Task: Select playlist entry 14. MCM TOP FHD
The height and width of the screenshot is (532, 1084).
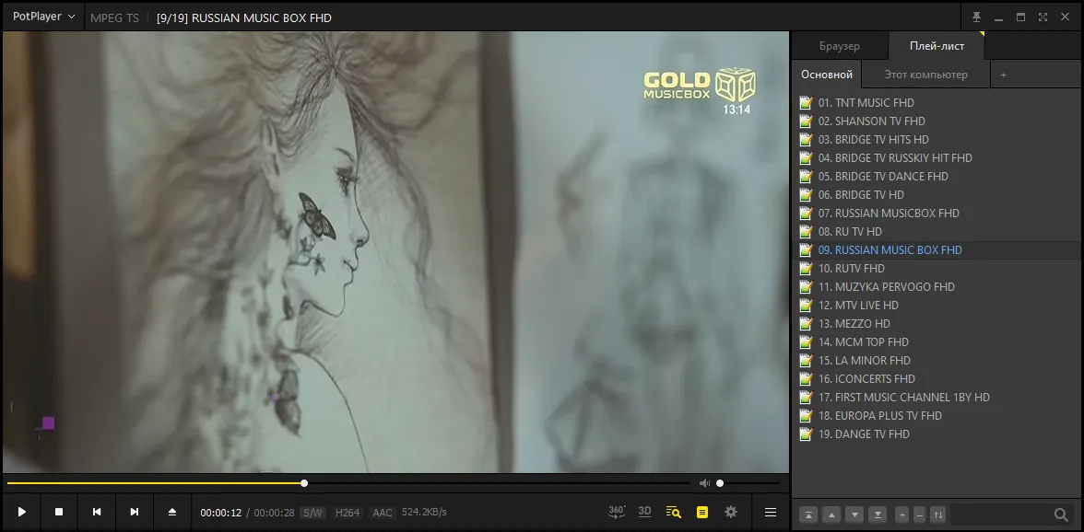Action: click(937, 341)
